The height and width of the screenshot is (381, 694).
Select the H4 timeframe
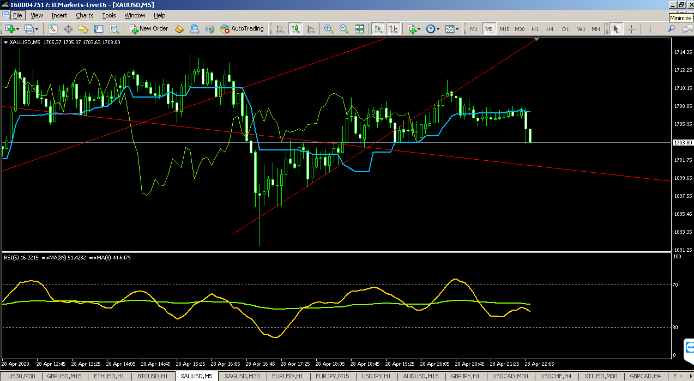550,29
